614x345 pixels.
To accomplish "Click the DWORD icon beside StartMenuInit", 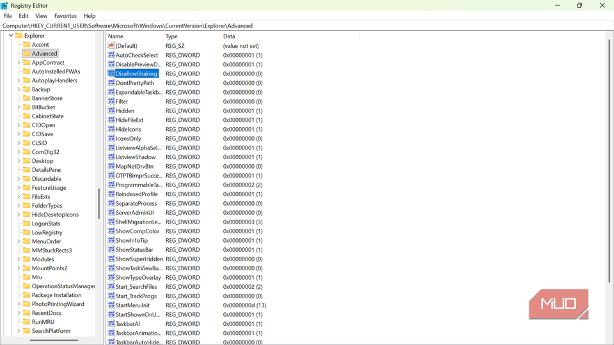I will [111, 305].
